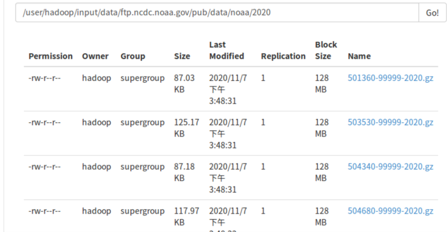Click the Owner column header
This screenshot has width=447, height=232.
coord(95,56)
